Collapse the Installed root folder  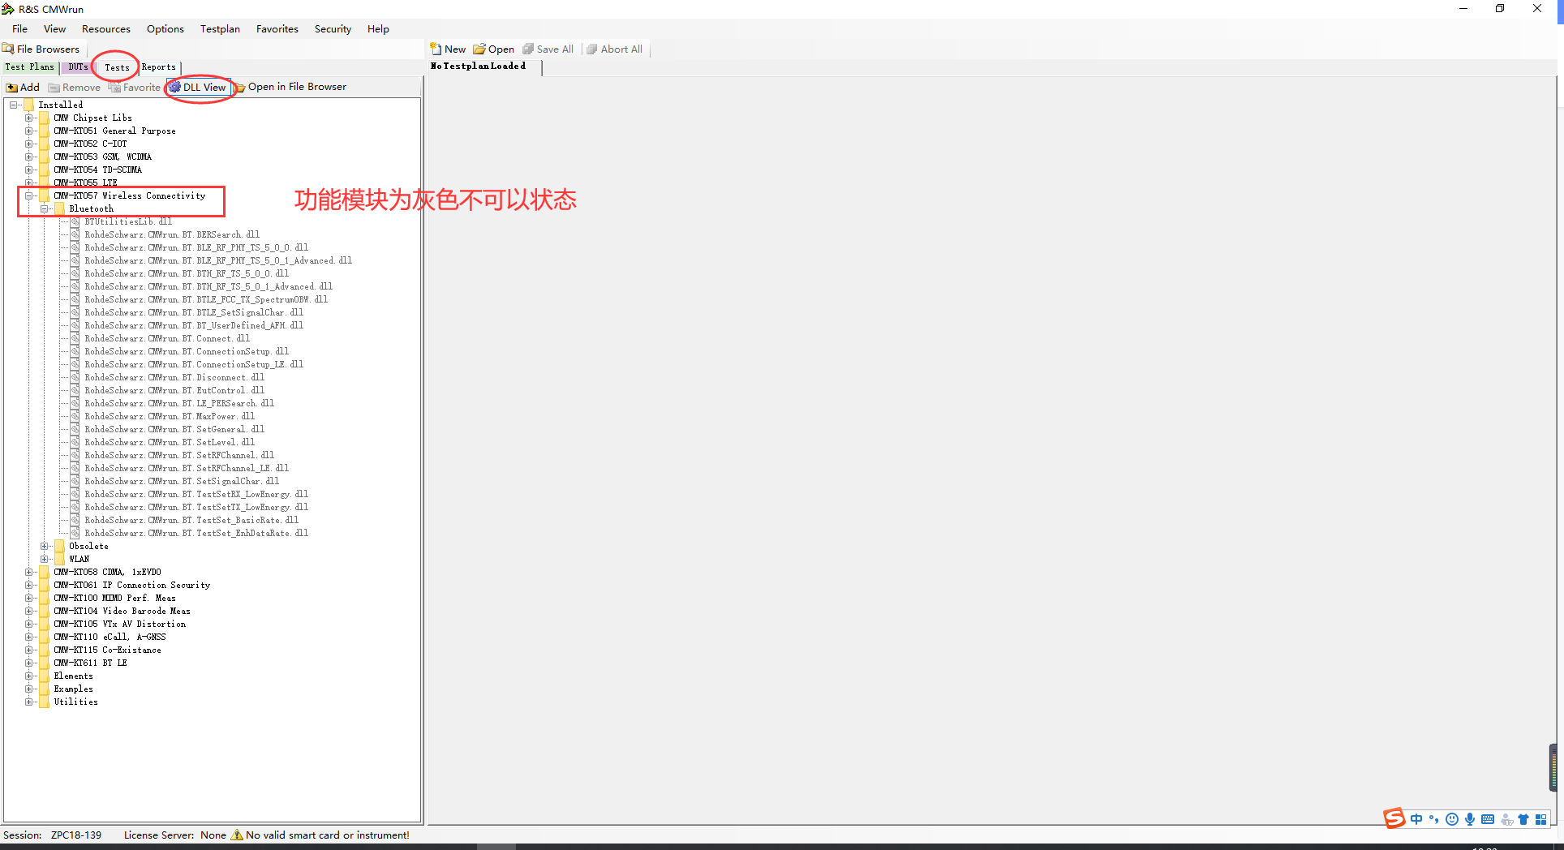pyautogui.click(x=14, y=105)
